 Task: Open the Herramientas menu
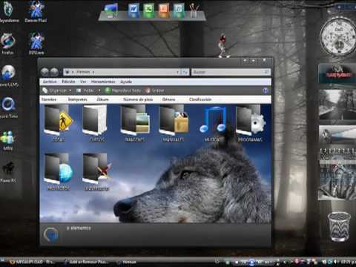103,82
